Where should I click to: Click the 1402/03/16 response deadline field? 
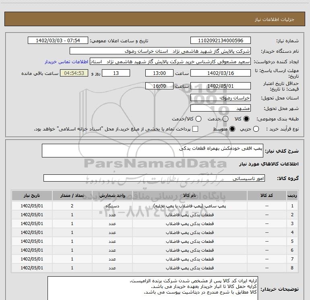coord(221,73)
